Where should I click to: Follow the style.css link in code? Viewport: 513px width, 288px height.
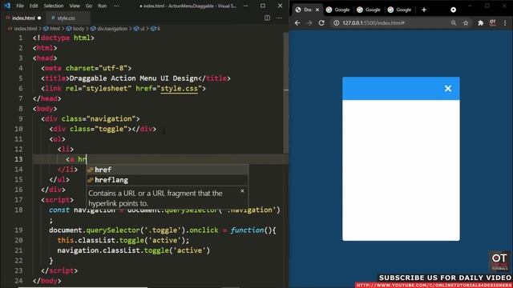click(x=179, y=89)
